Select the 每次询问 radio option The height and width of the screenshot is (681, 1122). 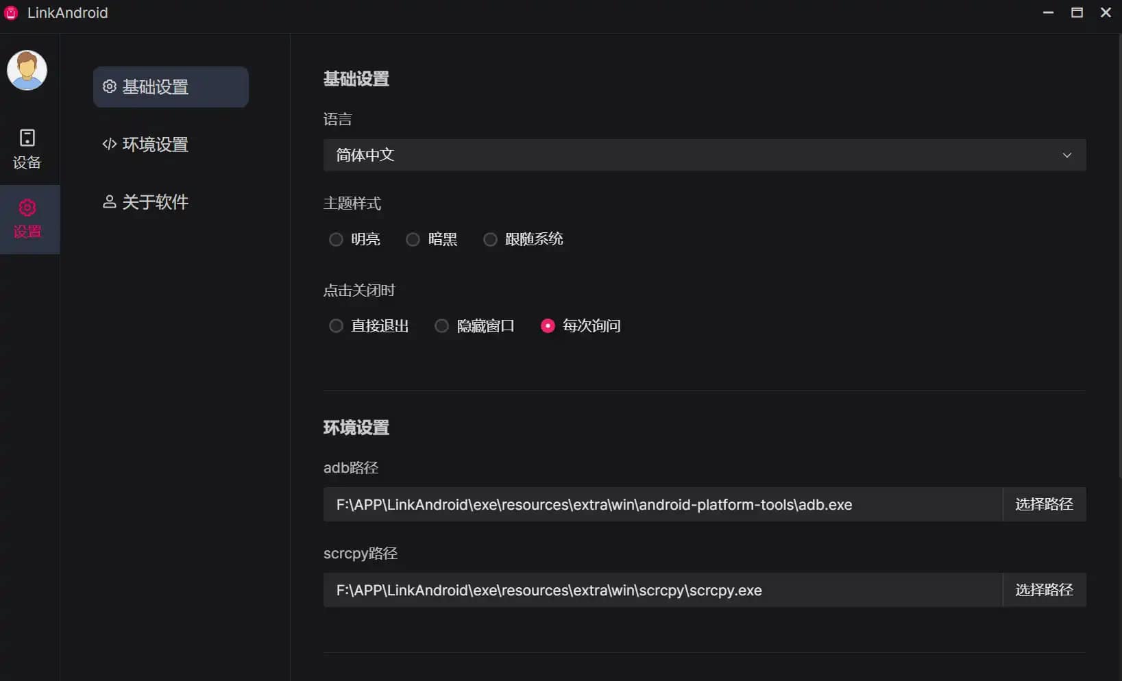click(548, 326)
